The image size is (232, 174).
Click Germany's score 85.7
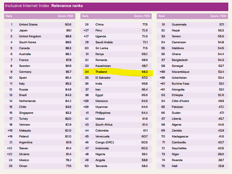(x=68, y=72)
